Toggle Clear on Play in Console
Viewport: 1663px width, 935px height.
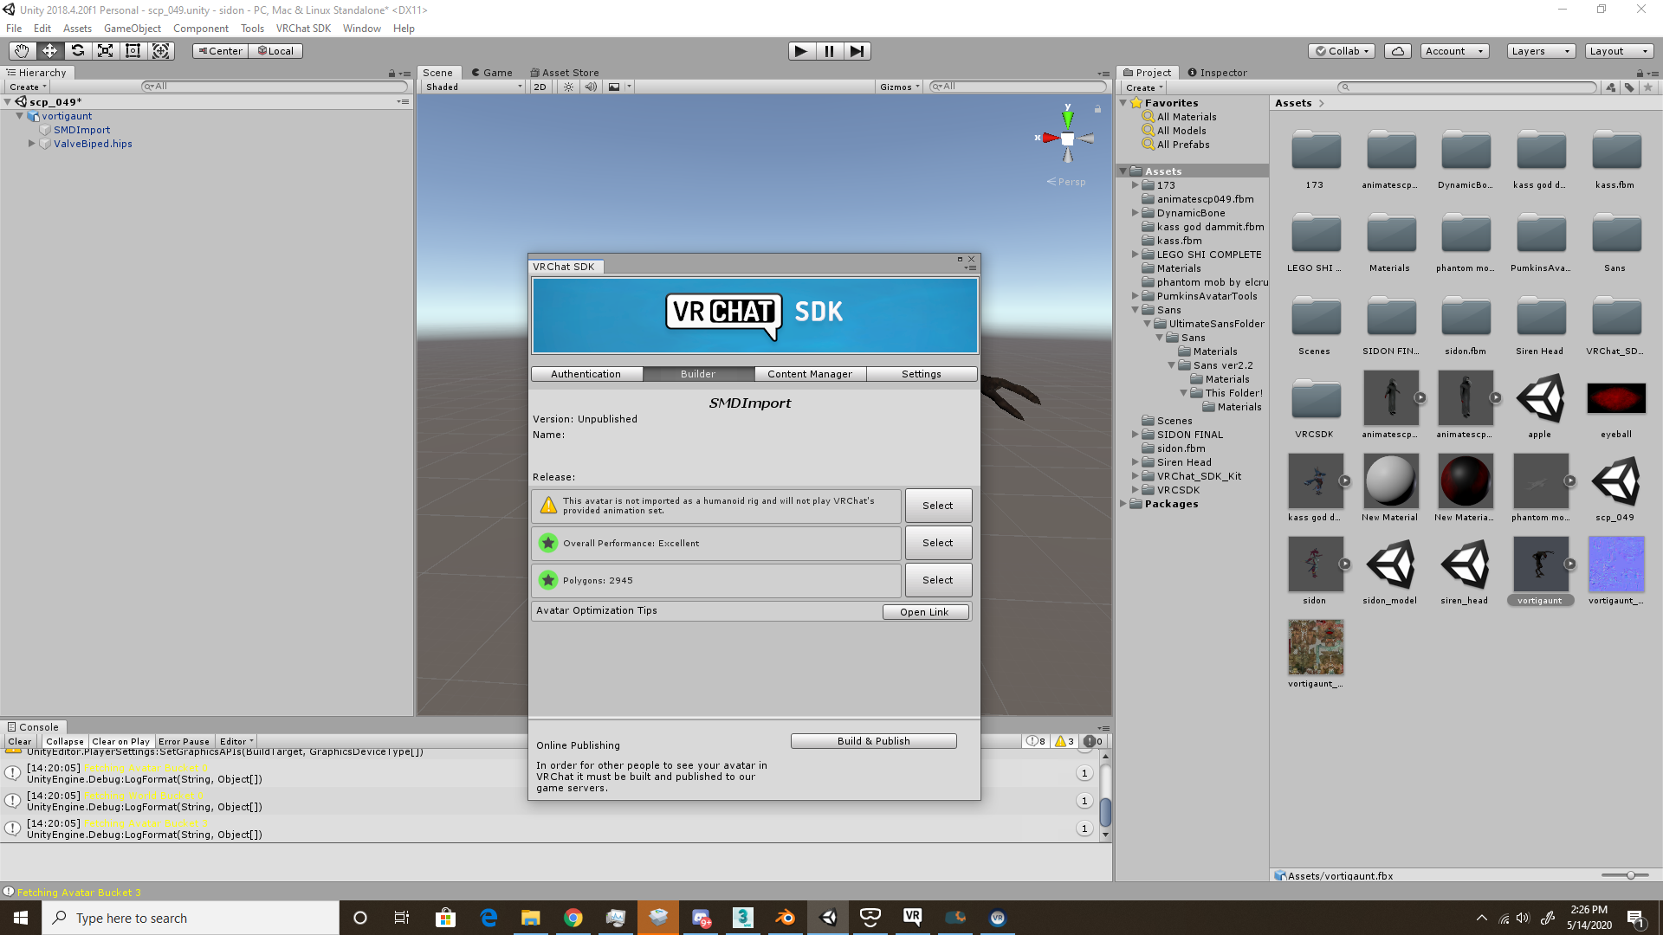(x=120, y=741)
